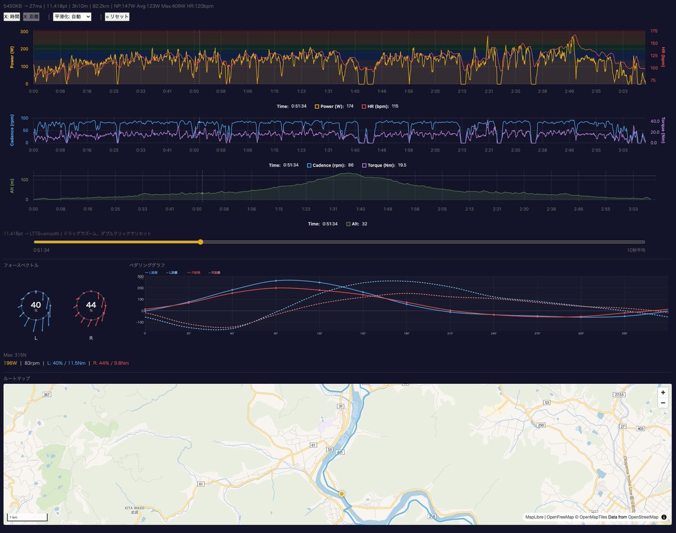The image size is (676, 533).
Task: Toggle the R接線 series in pedaling graph
Action: 193,272
